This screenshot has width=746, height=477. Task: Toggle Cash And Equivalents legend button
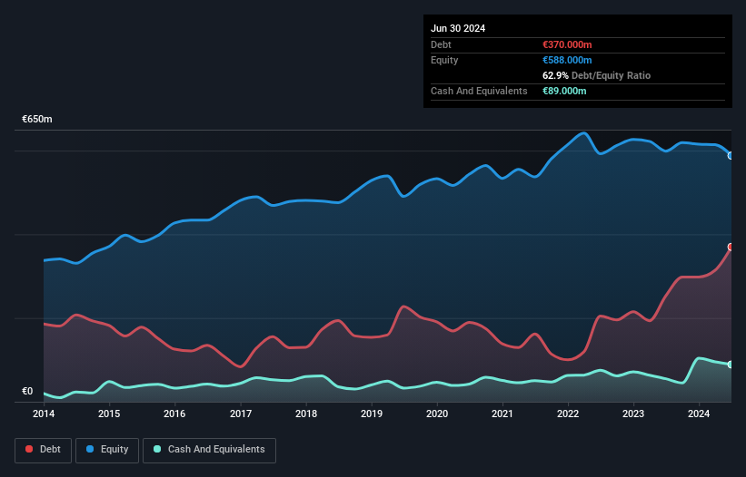(209, 450)
